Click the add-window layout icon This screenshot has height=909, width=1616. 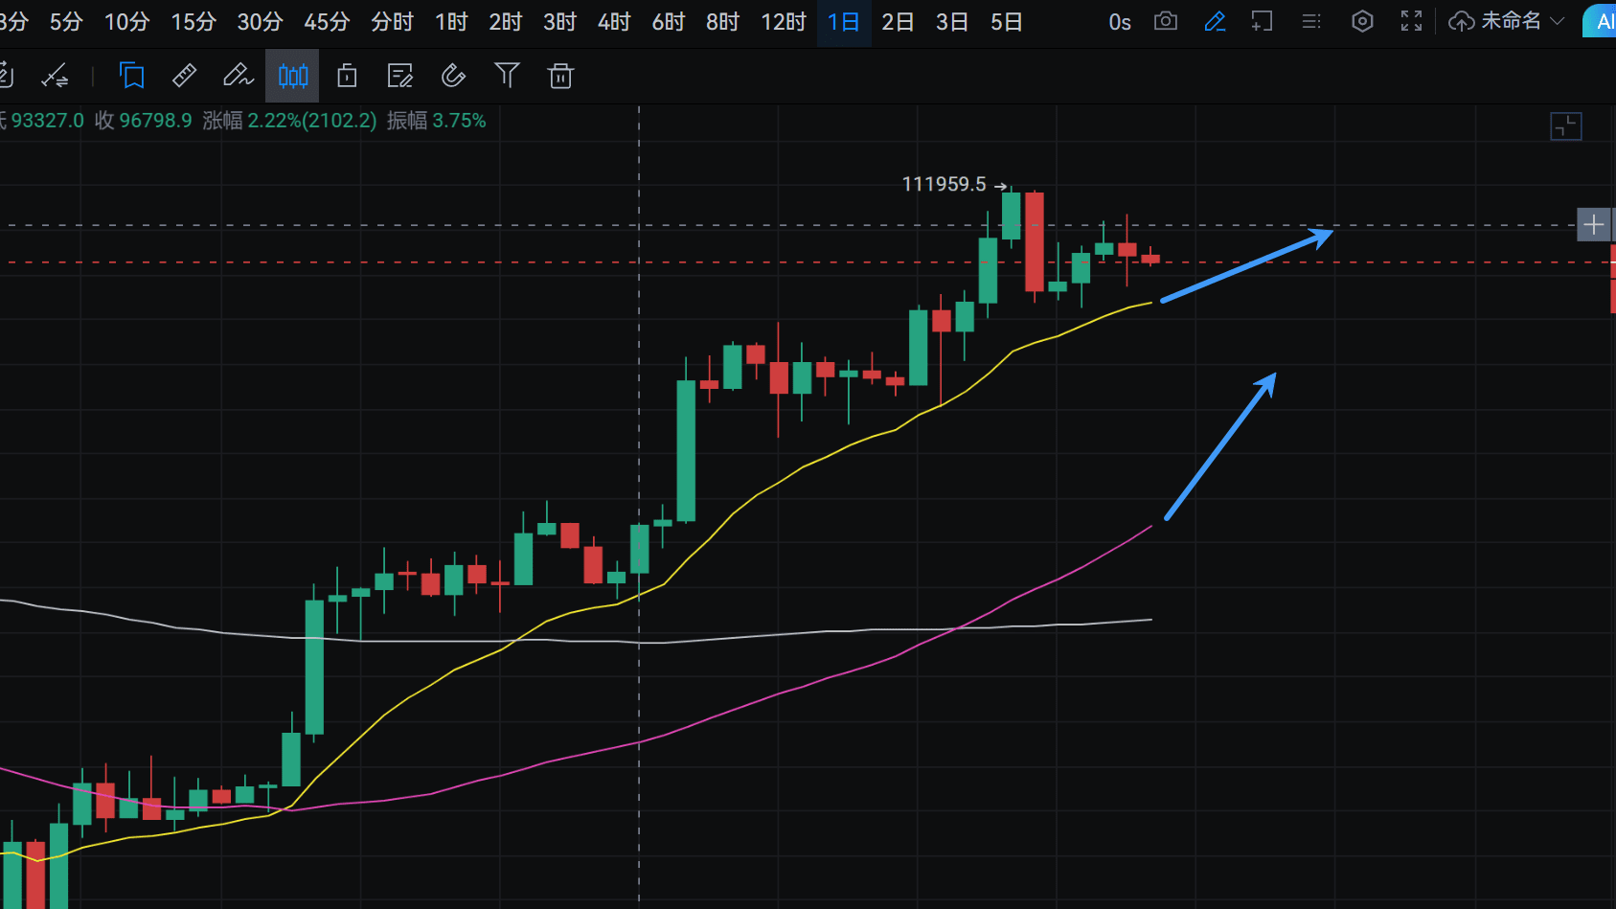(1263, 21)
